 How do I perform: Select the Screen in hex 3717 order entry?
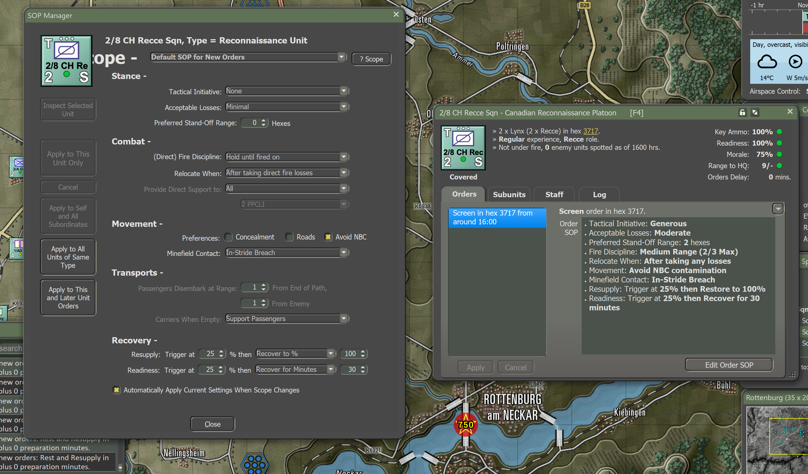(497, 218)
